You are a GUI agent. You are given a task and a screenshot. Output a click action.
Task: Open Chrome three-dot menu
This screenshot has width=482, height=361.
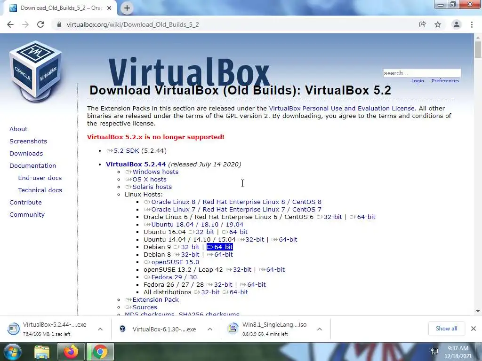[472, 24]
